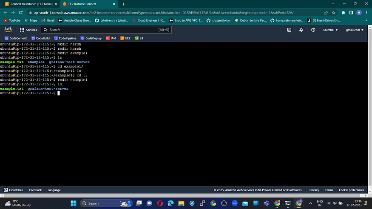The height and width of the screenshot is (209, 372).
Task: Open the Gmail bookmark
Action: pyautogui.click(x=48, y=20)
